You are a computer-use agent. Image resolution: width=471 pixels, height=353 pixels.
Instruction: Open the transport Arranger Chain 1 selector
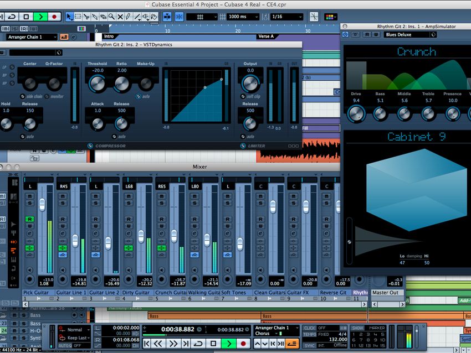(277, 328)
